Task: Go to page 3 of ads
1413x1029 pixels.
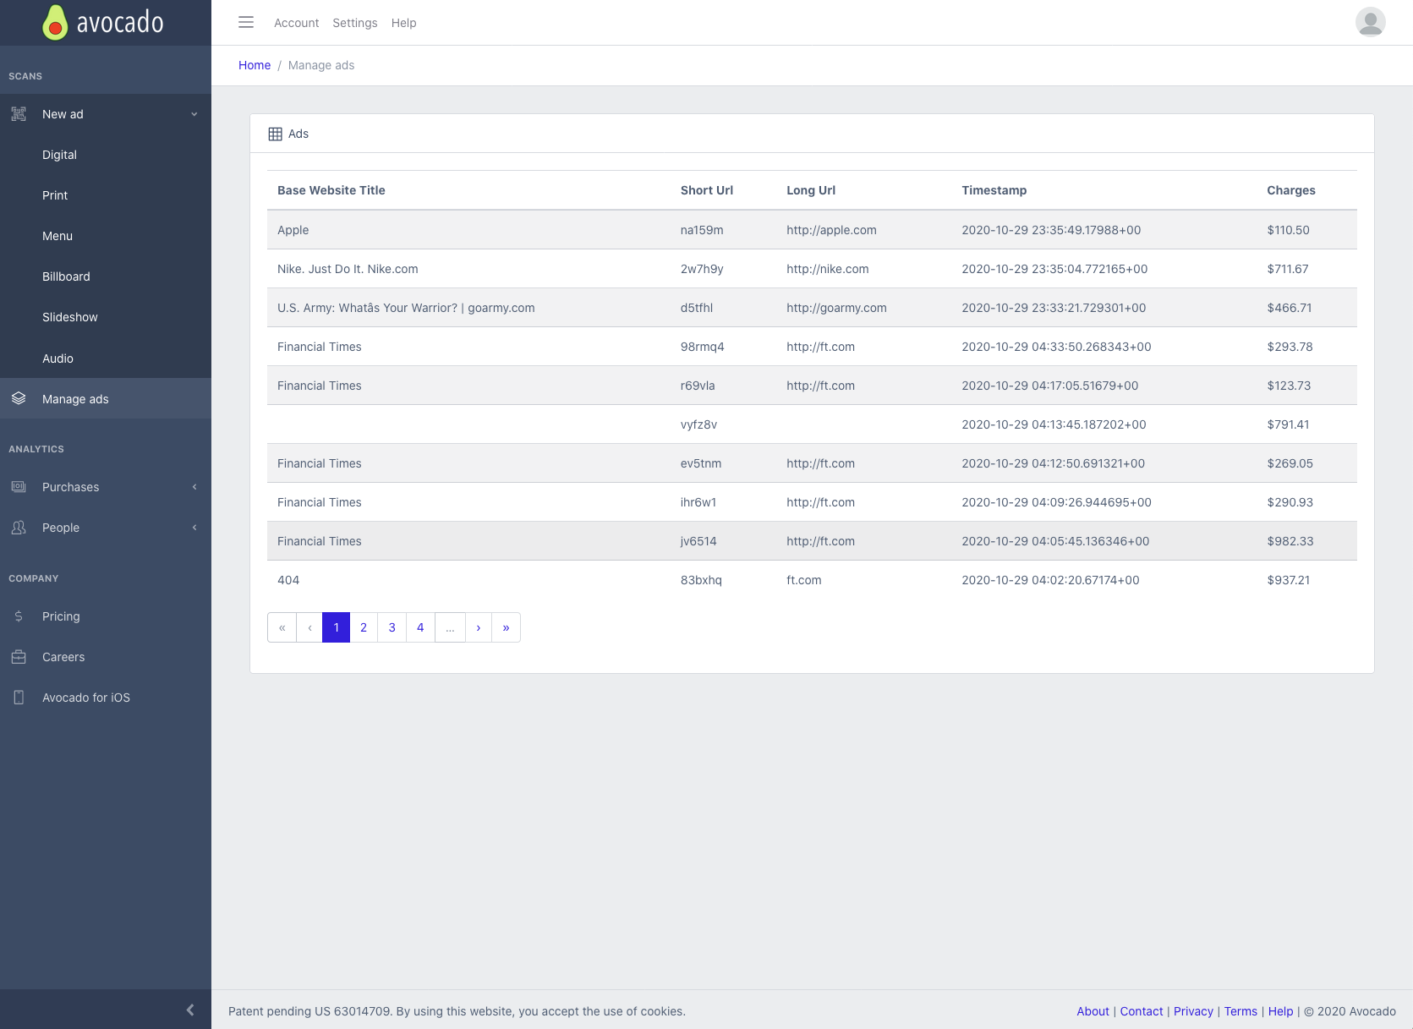Action: click(x=392, y=627)
